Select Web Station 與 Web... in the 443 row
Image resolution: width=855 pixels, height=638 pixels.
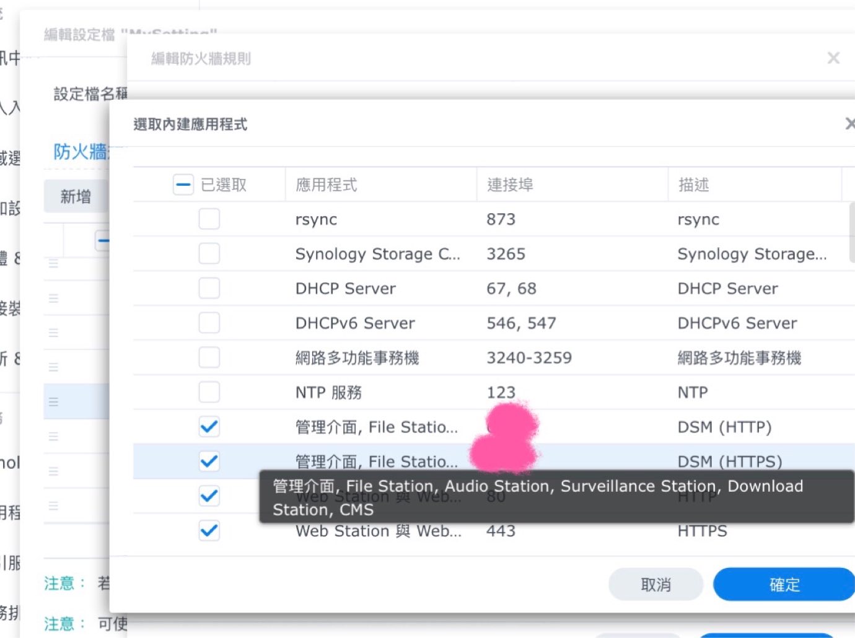pyautogui.click(x=379, y=531)
